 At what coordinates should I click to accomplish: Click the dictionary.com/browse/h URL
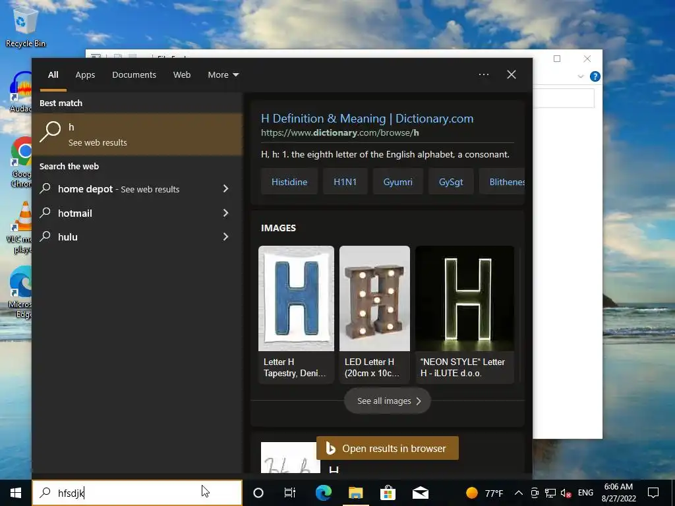pyautogui.click(x=340, y=132)
